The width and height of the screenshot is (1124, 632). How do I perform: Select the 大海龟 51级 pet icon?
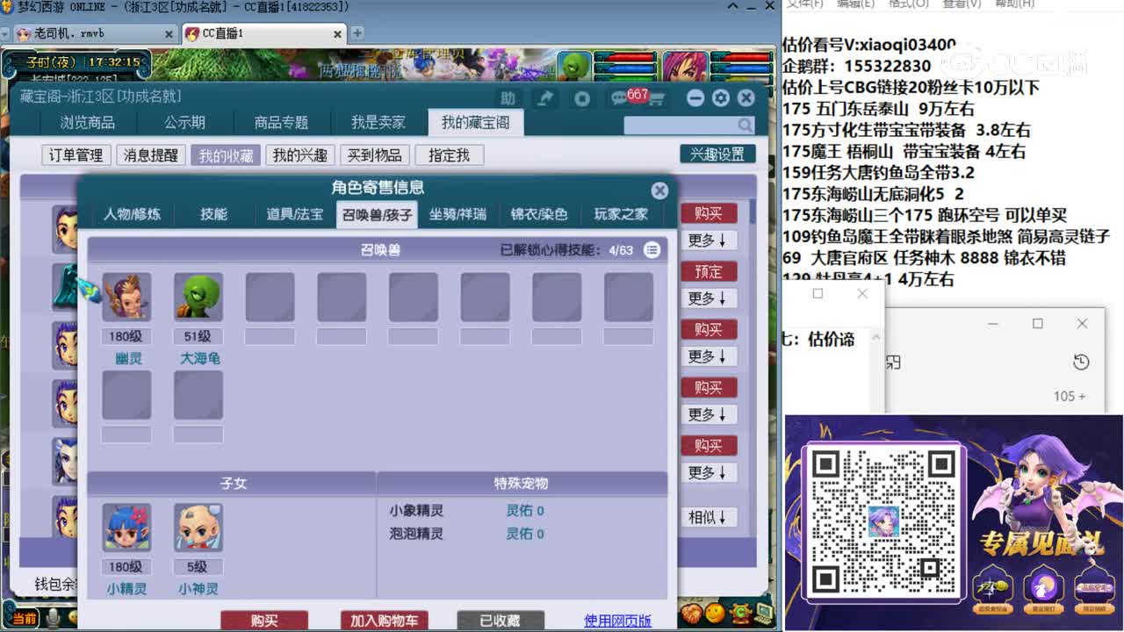(x=198, y=297)
